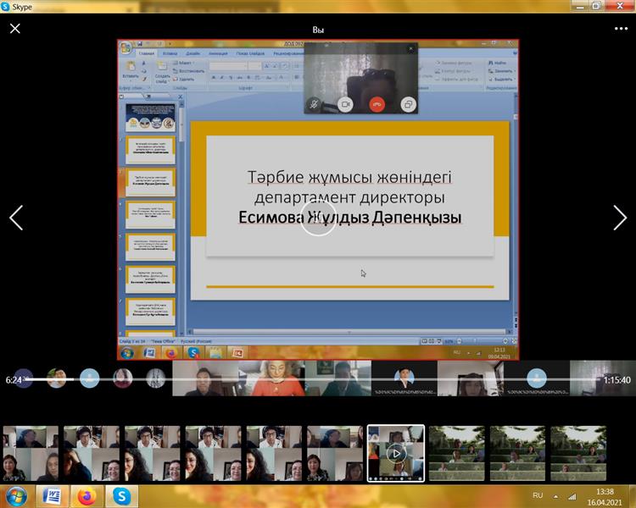Screen dimensions: 636x508
Task: Click the video timeline progress bar midpoint
Action: (318, 378)
